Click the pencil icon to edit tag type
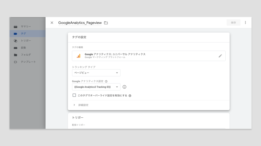 click(220, 56)
